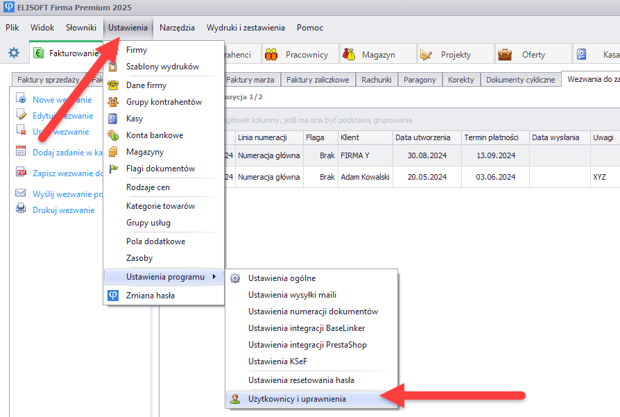
Task: Click the Zmiana hasła blue icon
Action: coord(113,296)
